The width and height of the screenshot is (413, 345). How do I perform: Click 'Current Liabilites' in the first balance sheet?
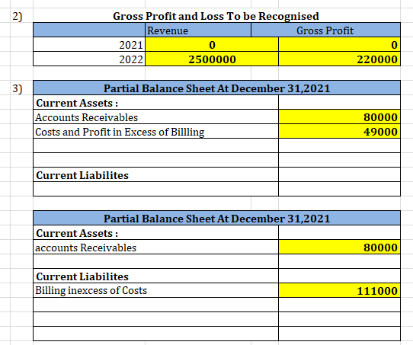[156, 174]
